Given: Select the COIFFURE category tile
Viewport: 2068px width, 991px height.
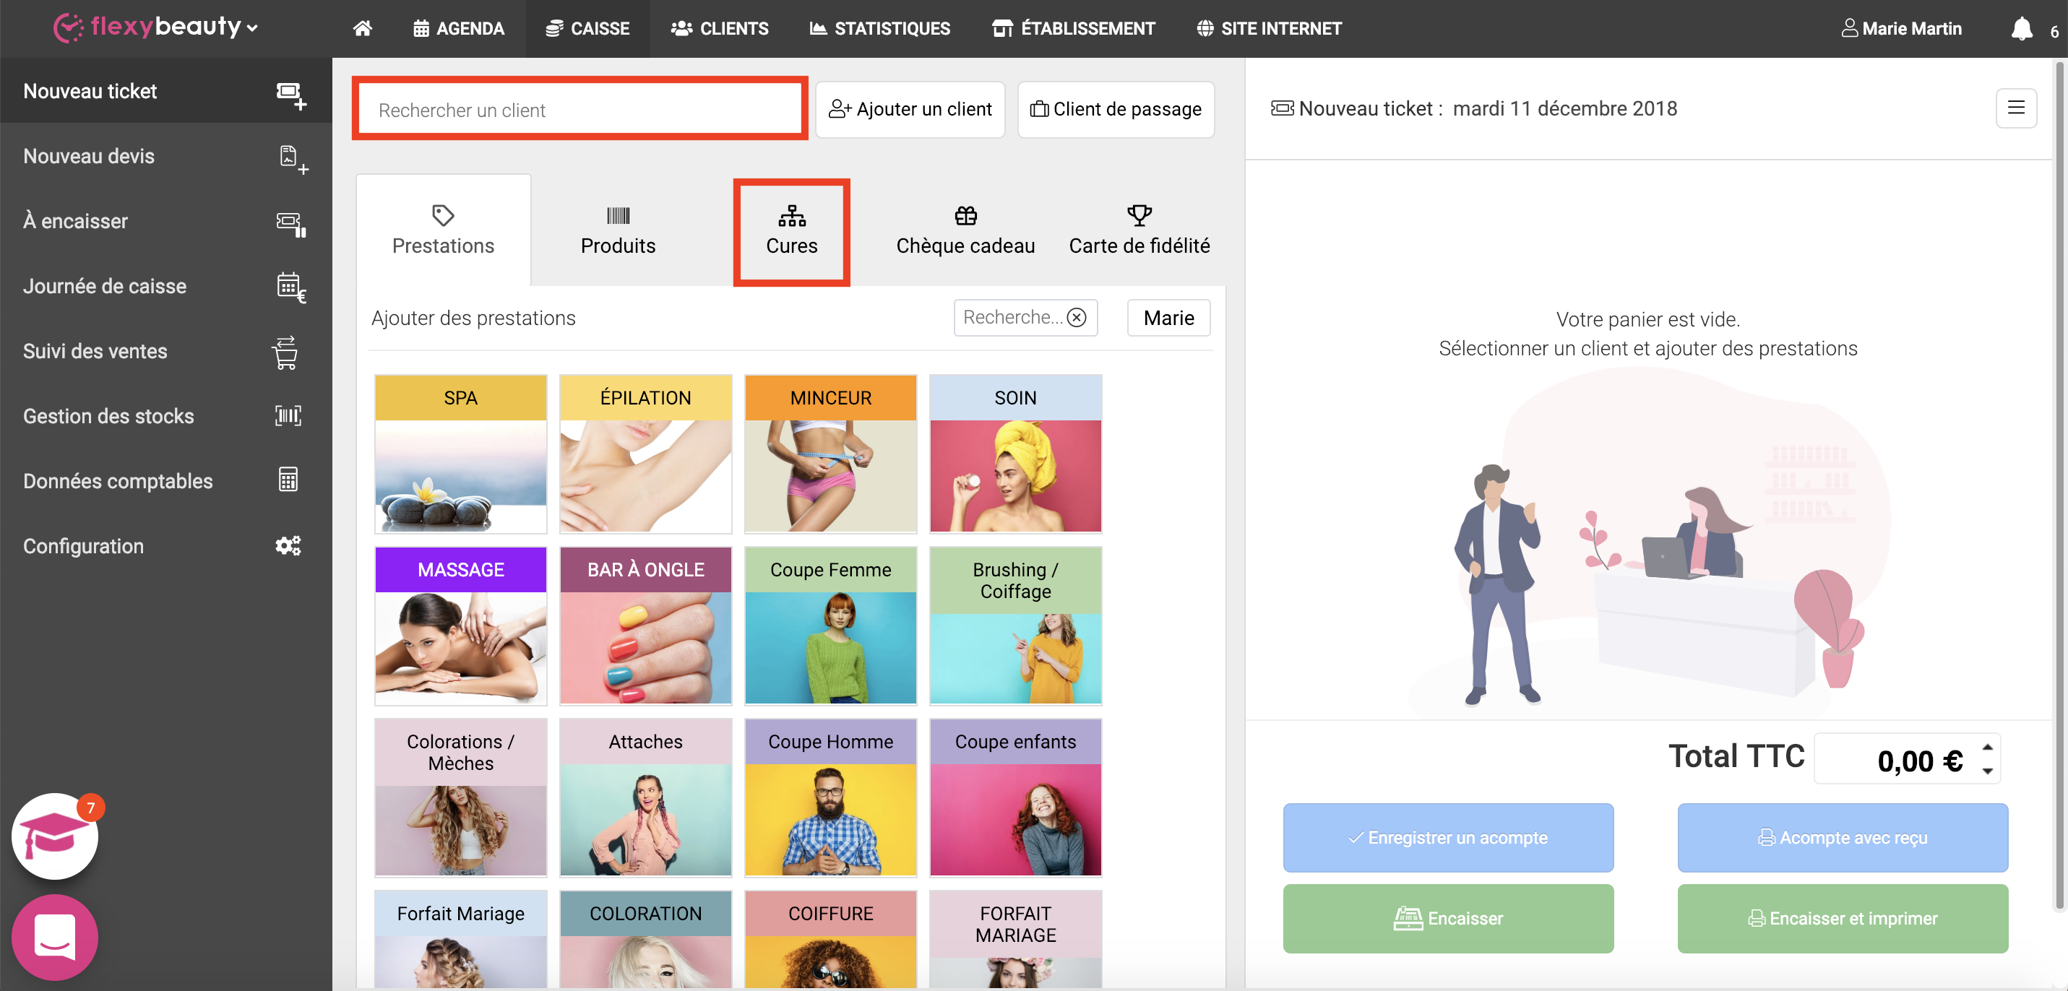Looking at the screenshot, I should 830,939.
